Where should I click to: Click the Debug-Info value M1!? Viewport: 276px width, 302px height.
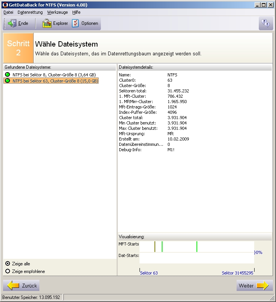coord(171,150)
